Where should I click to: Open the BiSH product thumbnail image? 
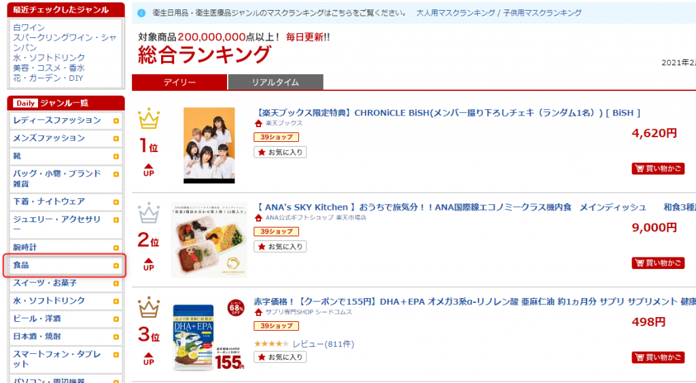click(x=209, y=145)
